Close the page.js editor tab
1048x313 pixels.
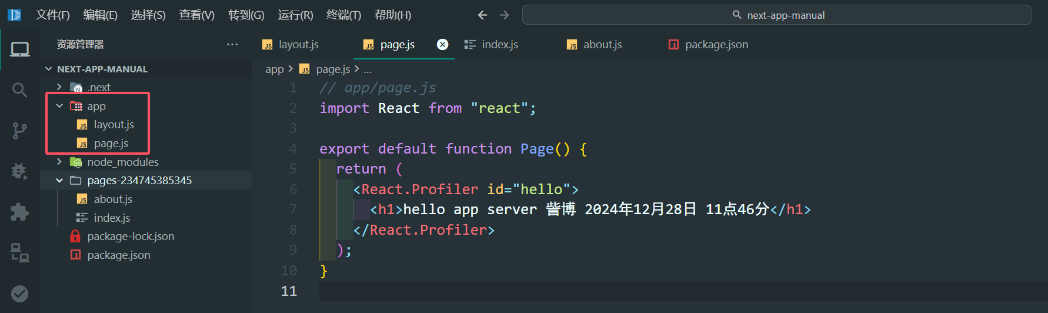[x=443, y=44]
